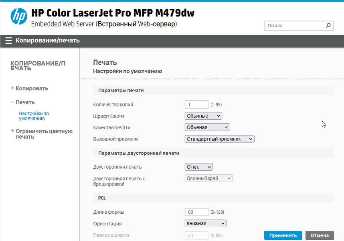
Task: Open the Выходной приемник dropdown
Action: (219, 139)
